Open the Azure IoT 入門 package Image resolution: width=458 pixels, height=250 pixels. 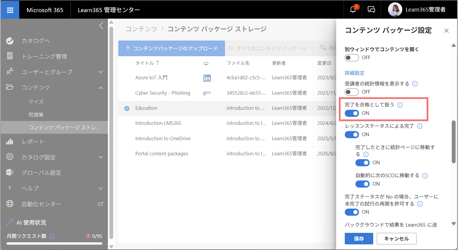click(151, 78)
